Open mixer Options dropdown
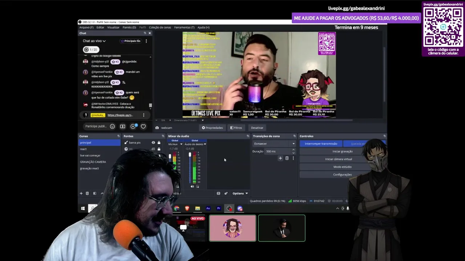The image size is (465, 261). point(240,194)
